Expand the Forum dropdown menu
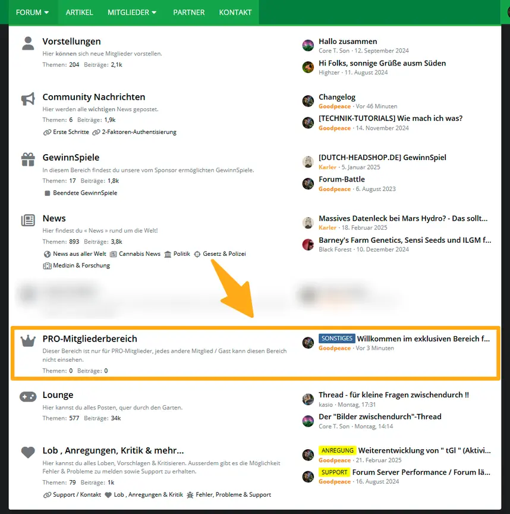The image size is (510, 514). (x=33, y=12)
